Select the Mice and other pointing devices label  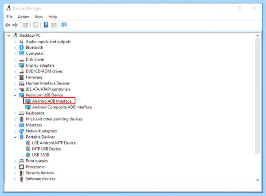point(54,119)
